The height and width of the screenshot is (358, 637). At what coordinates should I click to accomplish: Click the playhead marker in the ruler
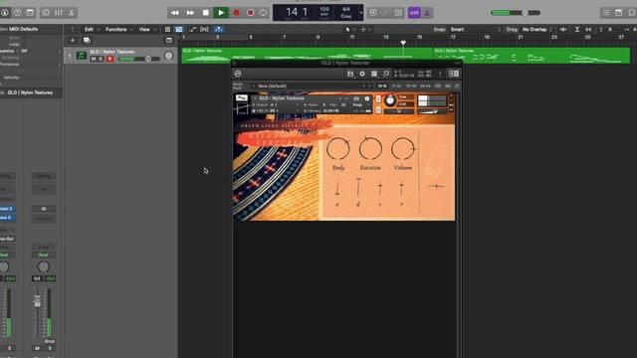(403, 42)
